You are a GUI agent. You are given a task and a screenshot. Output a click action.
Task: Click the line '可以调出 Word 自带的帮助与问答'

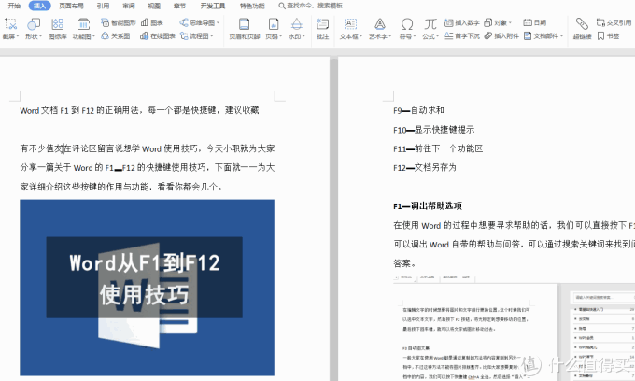click(x=514, y=244)
